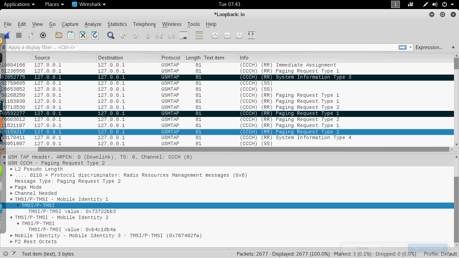459x258 pixels.
Task: Open a capture file via folder icon
Action: click(x=59, y=35)
